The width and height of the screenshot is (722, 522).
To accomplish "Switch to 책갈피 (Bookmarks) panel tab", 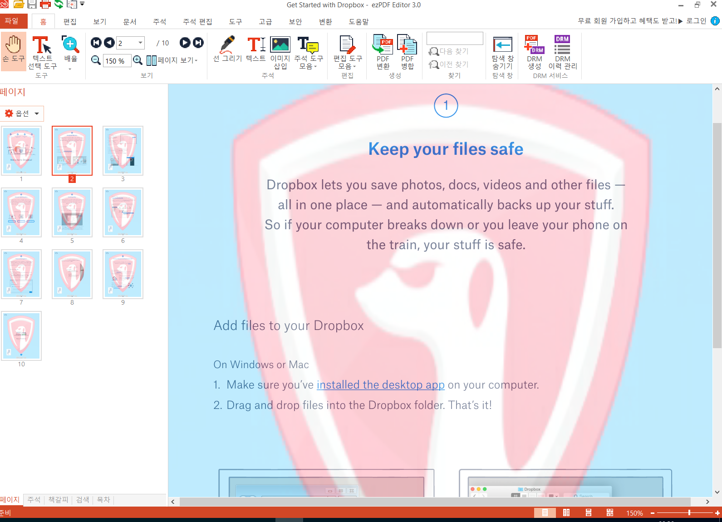I will tap(58, 499).
